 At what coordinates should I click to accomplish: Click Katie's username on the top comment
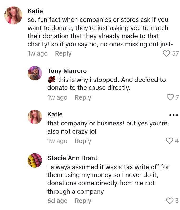(35, 11)
